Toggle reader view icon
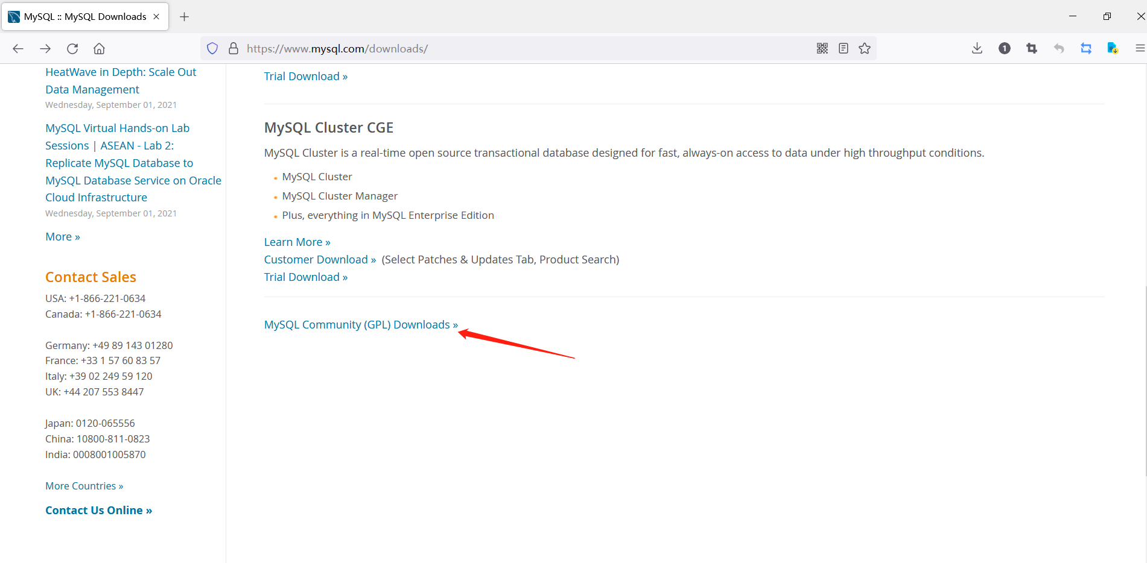This screenshot has width=1147, height=563. coord(844,49)
